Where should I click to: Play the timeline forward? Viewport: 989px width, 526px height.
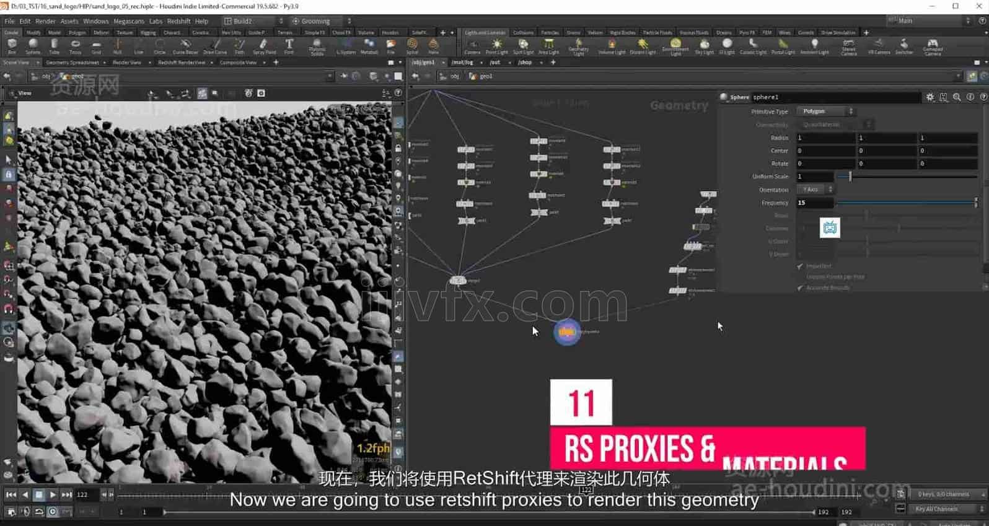tap(53, 494)
